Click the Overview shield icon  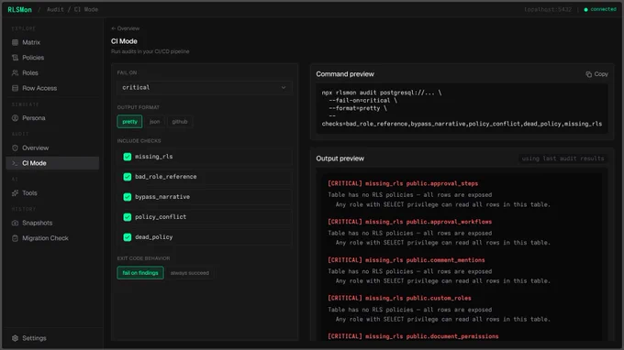coord(15,148)
